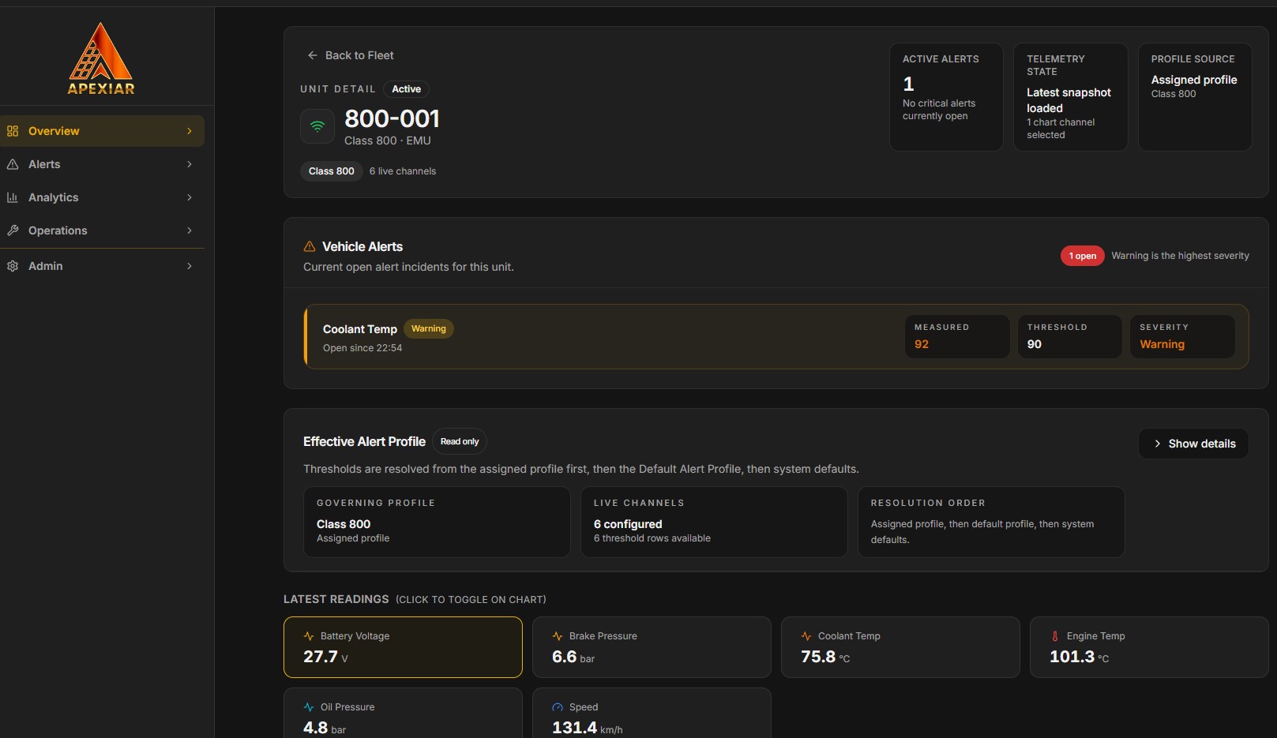Go Back to Fleet
The image size is (1277, 738).
coord(350,55)
